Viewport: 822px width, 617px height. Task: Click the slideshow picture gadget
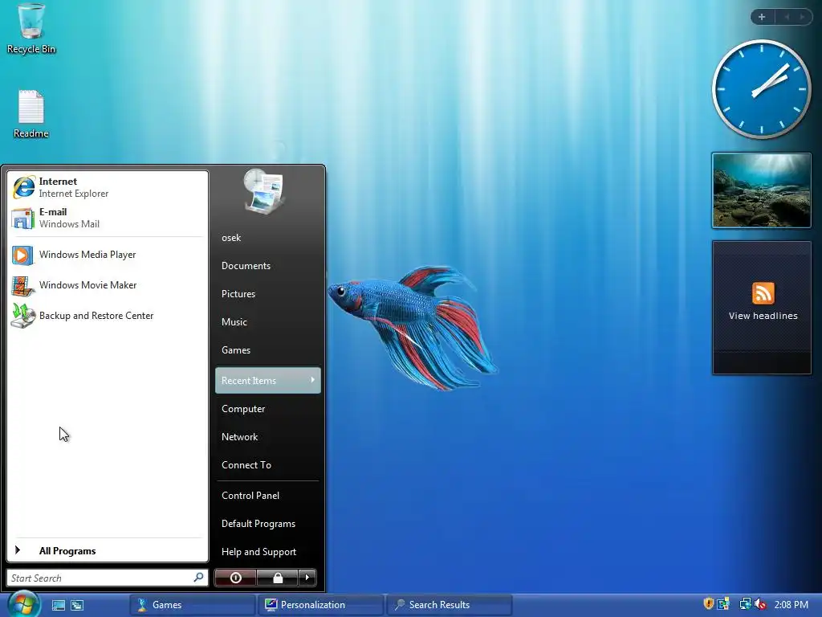[761, 190]
